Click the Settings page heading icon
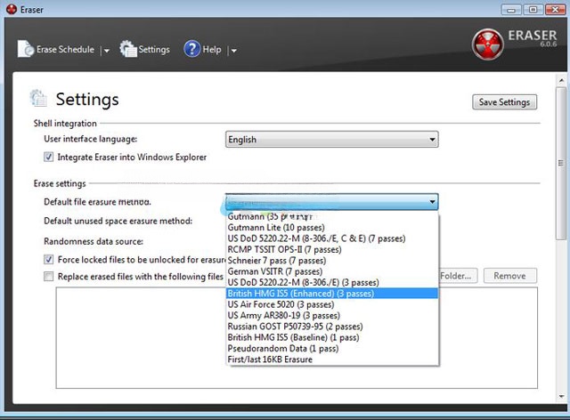570x420 pixels. point(38,98)
